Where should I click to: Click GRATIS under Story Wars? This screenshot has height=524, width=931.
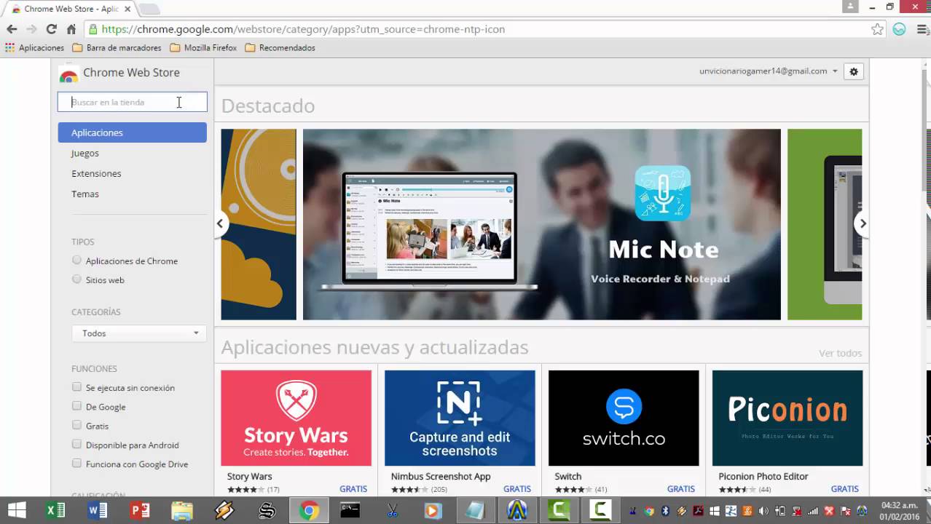(x=353, y=489)
